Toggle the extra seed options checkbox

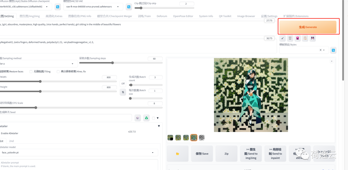(x=154, y=118)
